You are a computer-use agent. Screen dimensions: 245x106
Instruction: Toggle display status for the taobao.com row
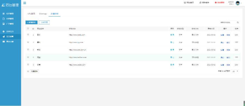(x=172, y=57)
